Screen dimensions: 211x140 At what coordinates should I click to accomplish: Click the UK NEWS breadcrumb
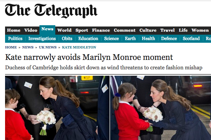pyautogui.click(x=48, y=47)
